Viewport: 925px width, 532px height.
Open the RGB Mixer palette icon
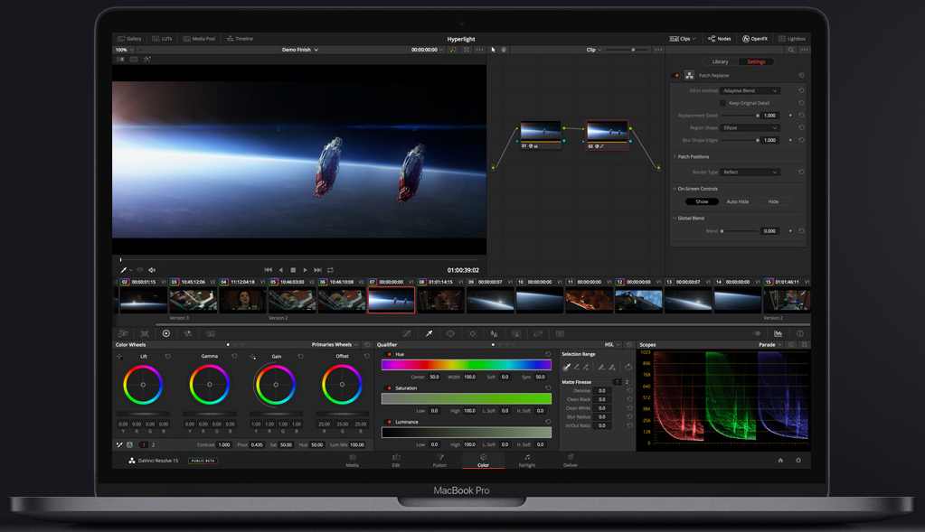[188, 333]
